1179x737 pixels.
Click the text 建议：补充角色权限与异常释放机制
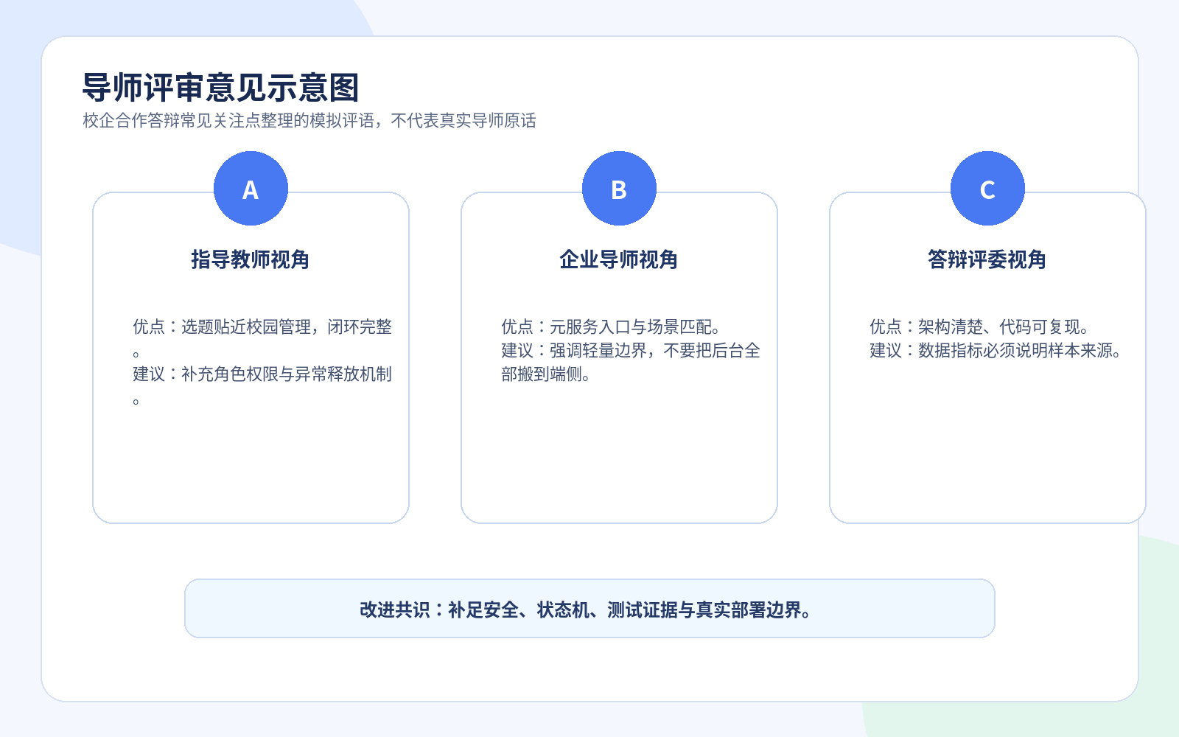(x=262, y=374)
